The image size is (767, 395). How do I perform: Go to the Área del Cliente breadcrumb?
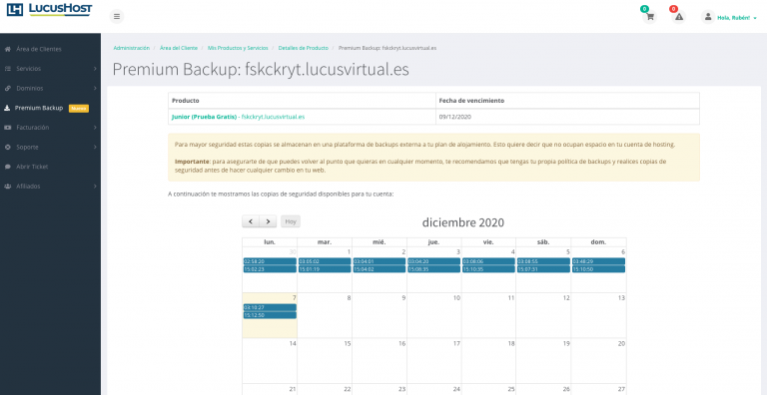pyautogui.click(x=179, y=48)
